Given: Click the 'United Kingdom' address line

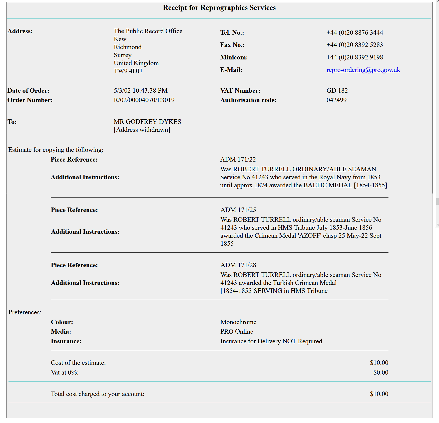Looking at the screenshot, I should [136, 63].
